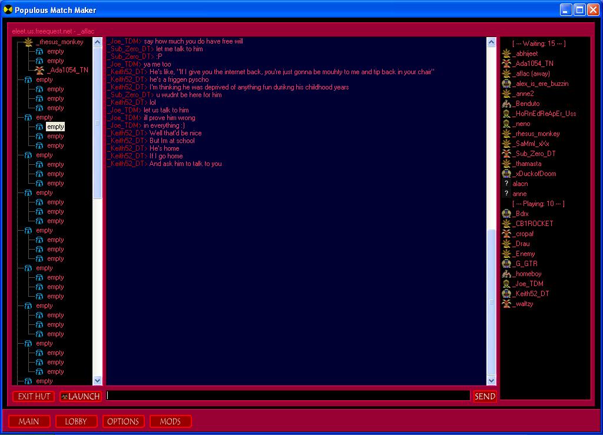Click the avatar icon beside _homeboy
Screen dimensions: 603x435
(506, 274)
